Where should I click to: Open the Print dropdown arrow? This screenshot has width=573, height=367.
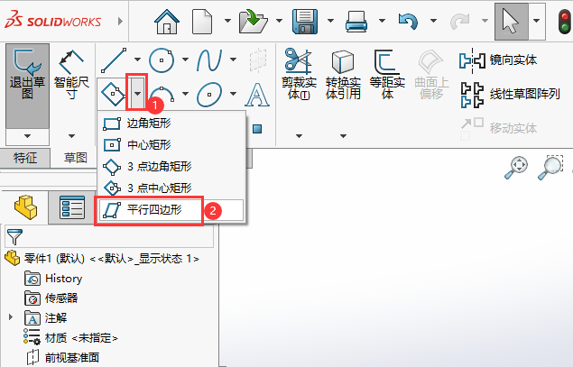tap(382, 21)
